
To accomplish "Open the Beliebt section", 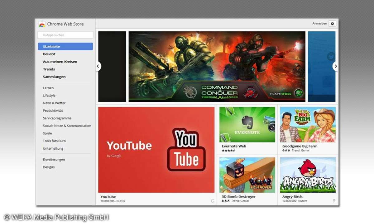I will pyautogui.click(x=49, y=54).
